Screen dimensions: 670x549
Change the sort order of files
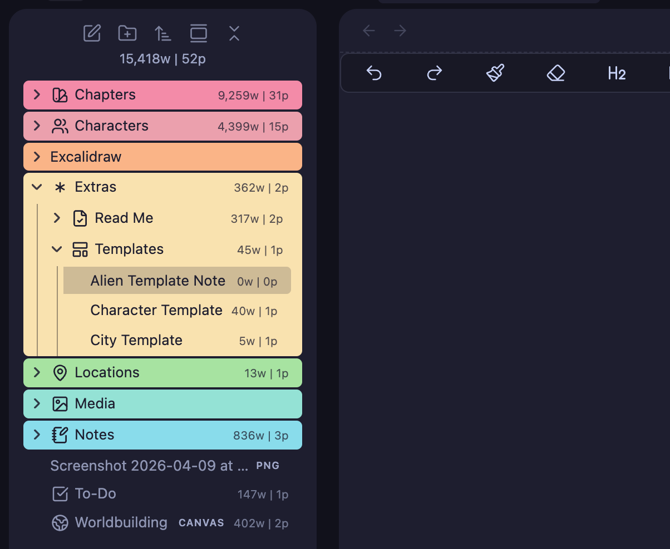162,33
